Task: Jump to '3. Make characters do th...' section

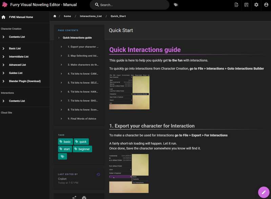Action: click(x=83, y=65)
